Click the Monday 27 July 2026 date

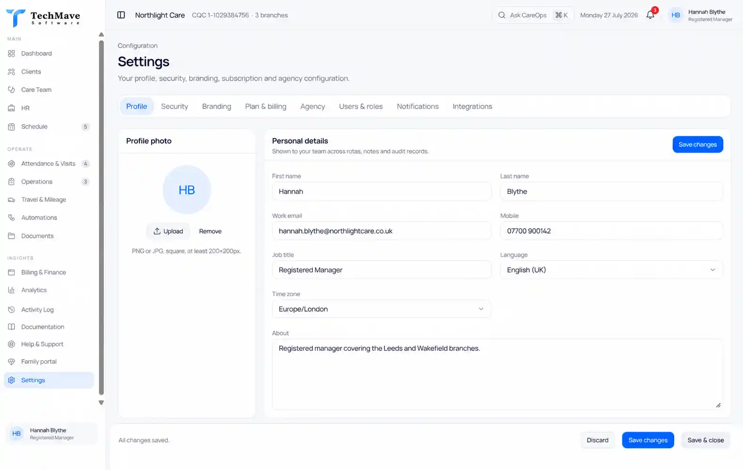[x=609, y=15]
